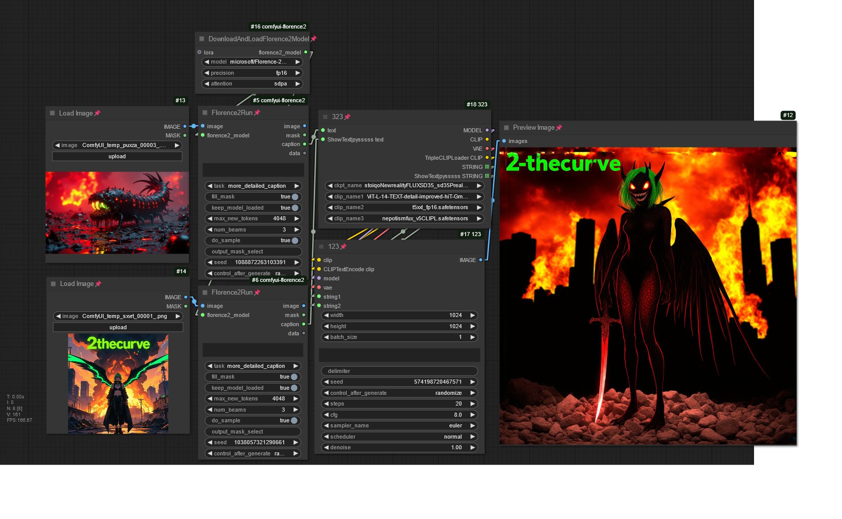This screenshot has height=519, width=842.
Task: Click the grip icon of group node 123
Action: [321, 246]
